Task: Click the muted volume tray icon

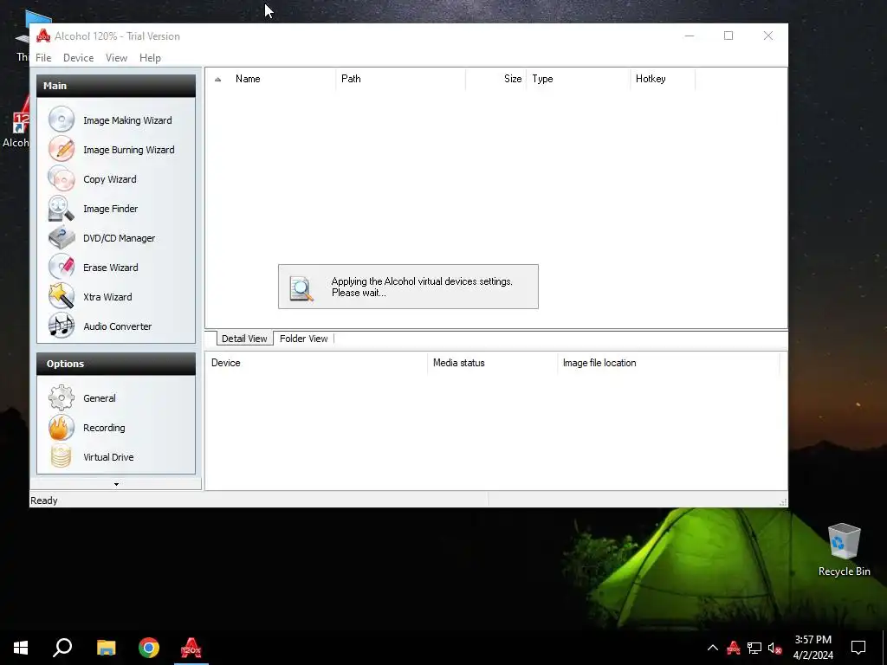Action: [x=775, y=648]
